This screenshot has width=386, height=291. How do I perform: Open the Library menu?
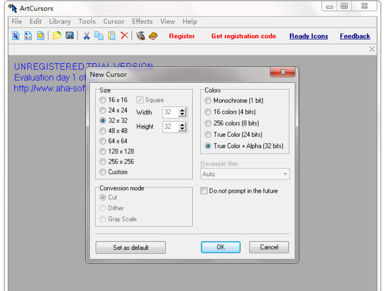pyautogui.click(x=59, y=21)
